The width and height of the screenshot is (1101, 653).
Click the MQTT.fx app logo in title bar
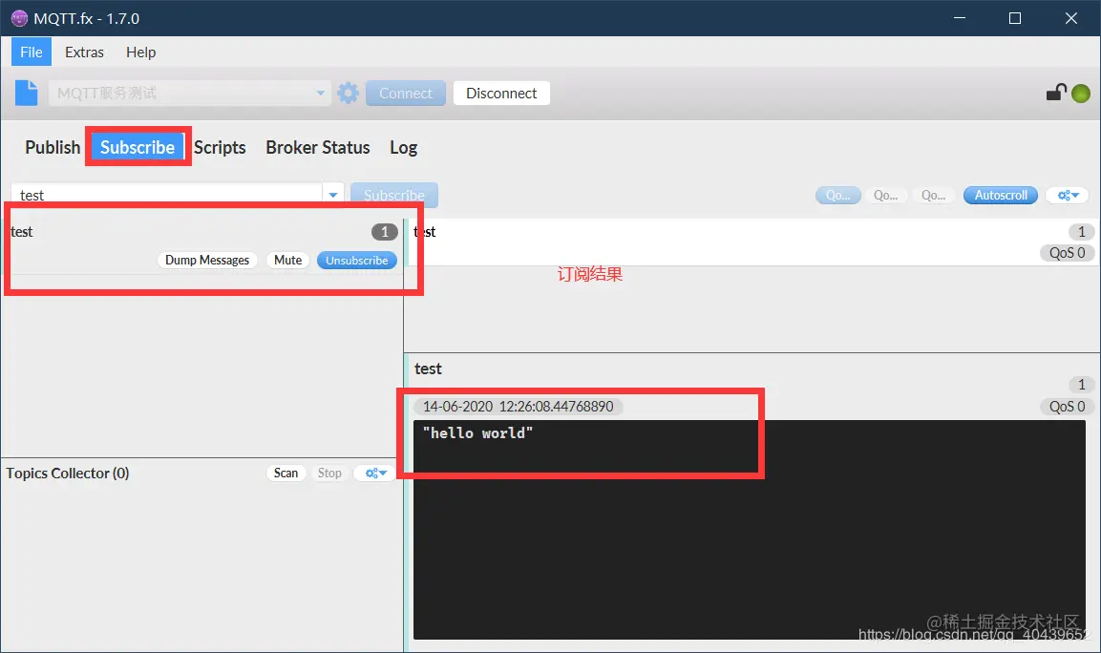point(19,18)
